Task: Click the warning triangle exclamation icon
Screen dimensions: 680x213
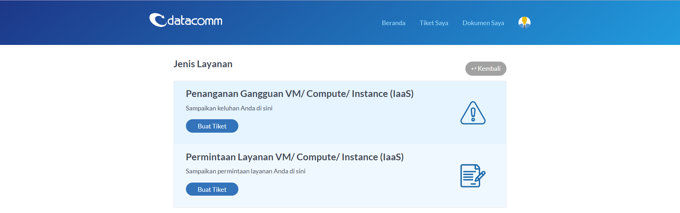Action: tap(473, 113)
